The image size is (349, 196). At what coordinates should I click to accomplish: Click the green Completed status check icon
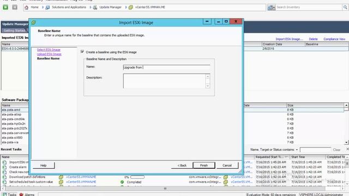click(122, 182)
